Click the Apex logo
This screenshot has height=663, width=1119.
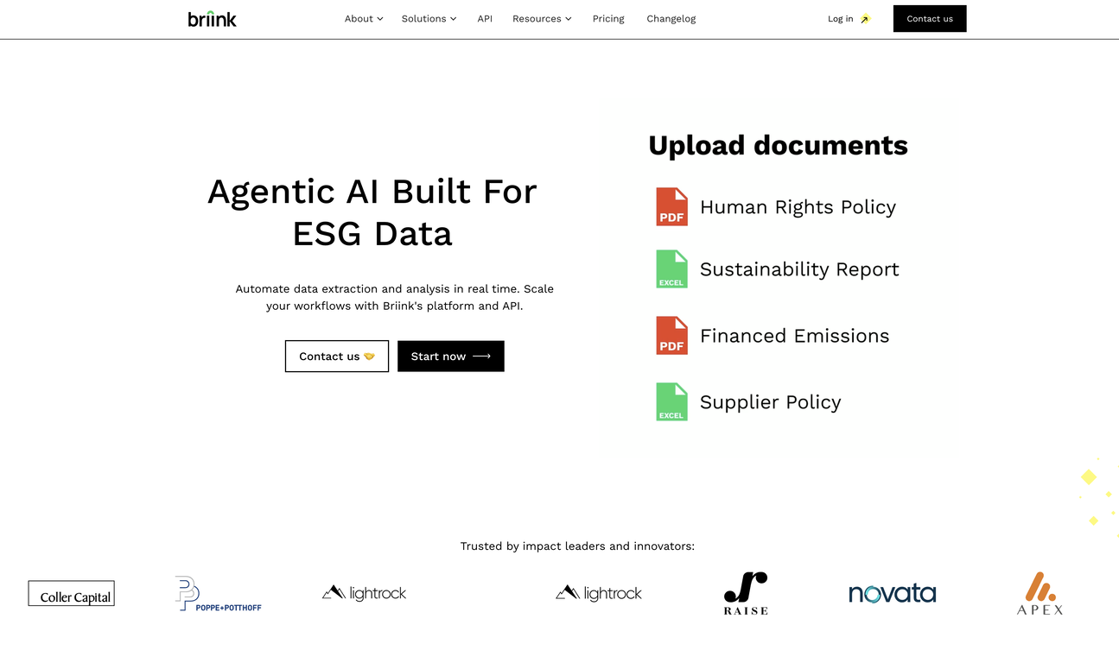(1040, 594)
